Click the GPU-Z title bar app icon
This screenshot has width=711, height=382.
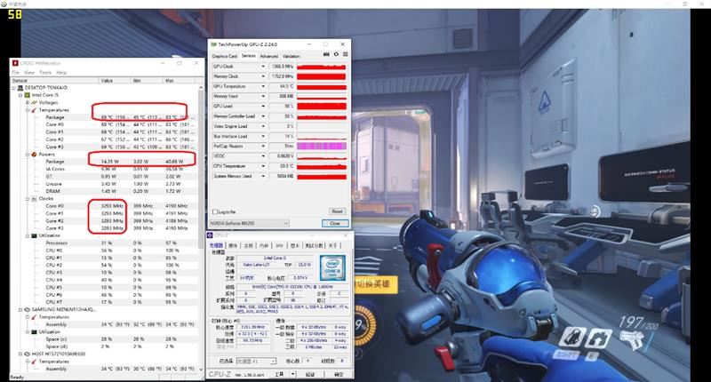[x=213, y=44]
